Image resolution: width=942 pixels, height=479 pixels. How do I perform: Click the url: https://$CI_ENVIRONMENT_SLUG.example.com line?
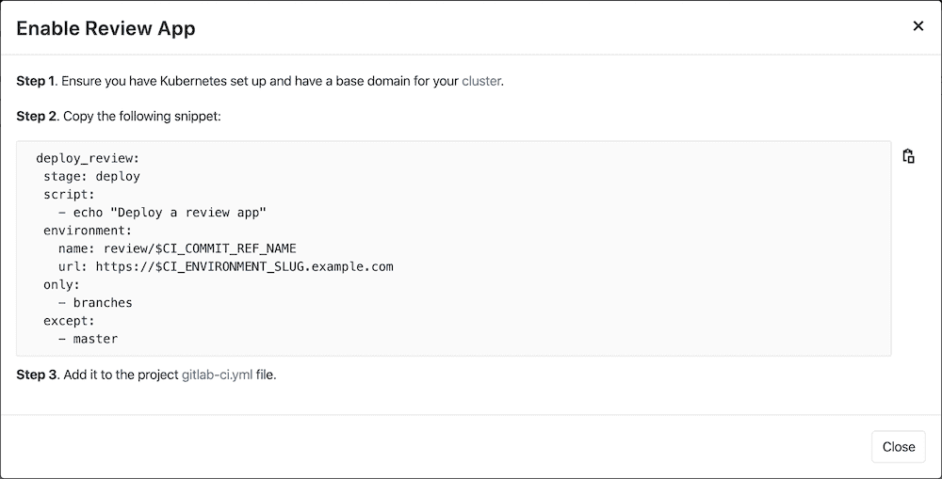tap(225, 266)
